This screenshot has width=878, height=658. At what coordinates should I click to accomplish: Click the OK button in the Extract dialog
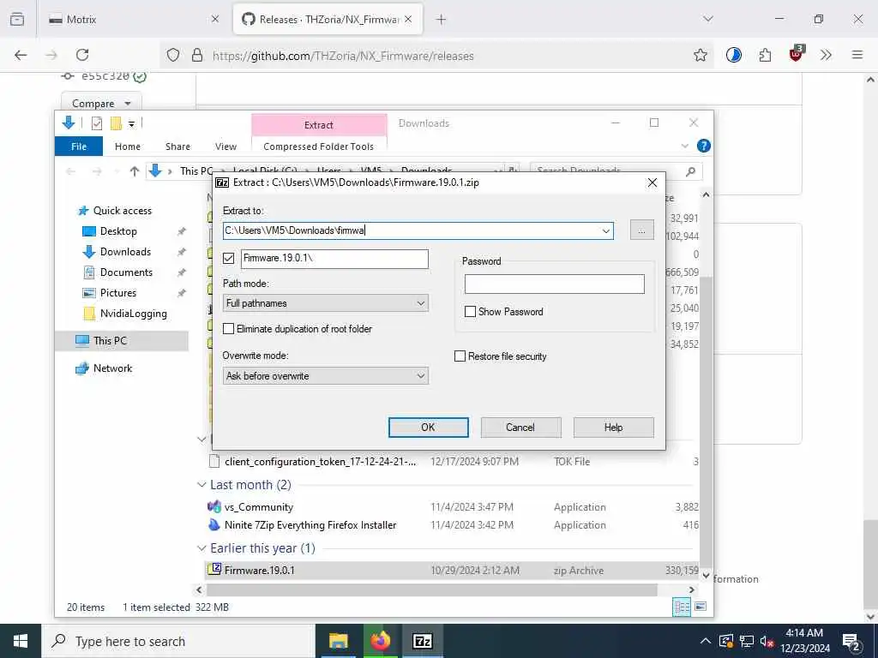point(429,427)
